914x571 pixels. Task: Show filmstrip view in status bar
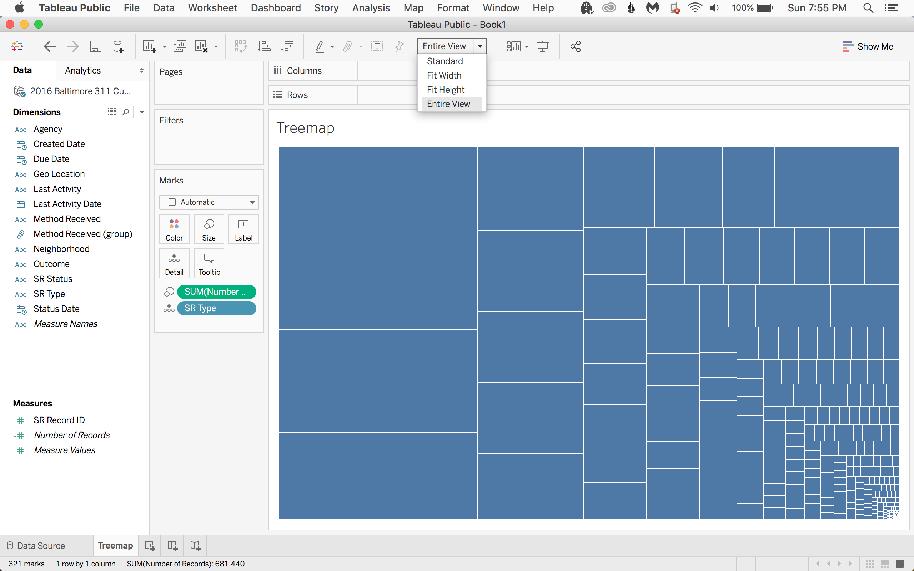tap(884, 564)
